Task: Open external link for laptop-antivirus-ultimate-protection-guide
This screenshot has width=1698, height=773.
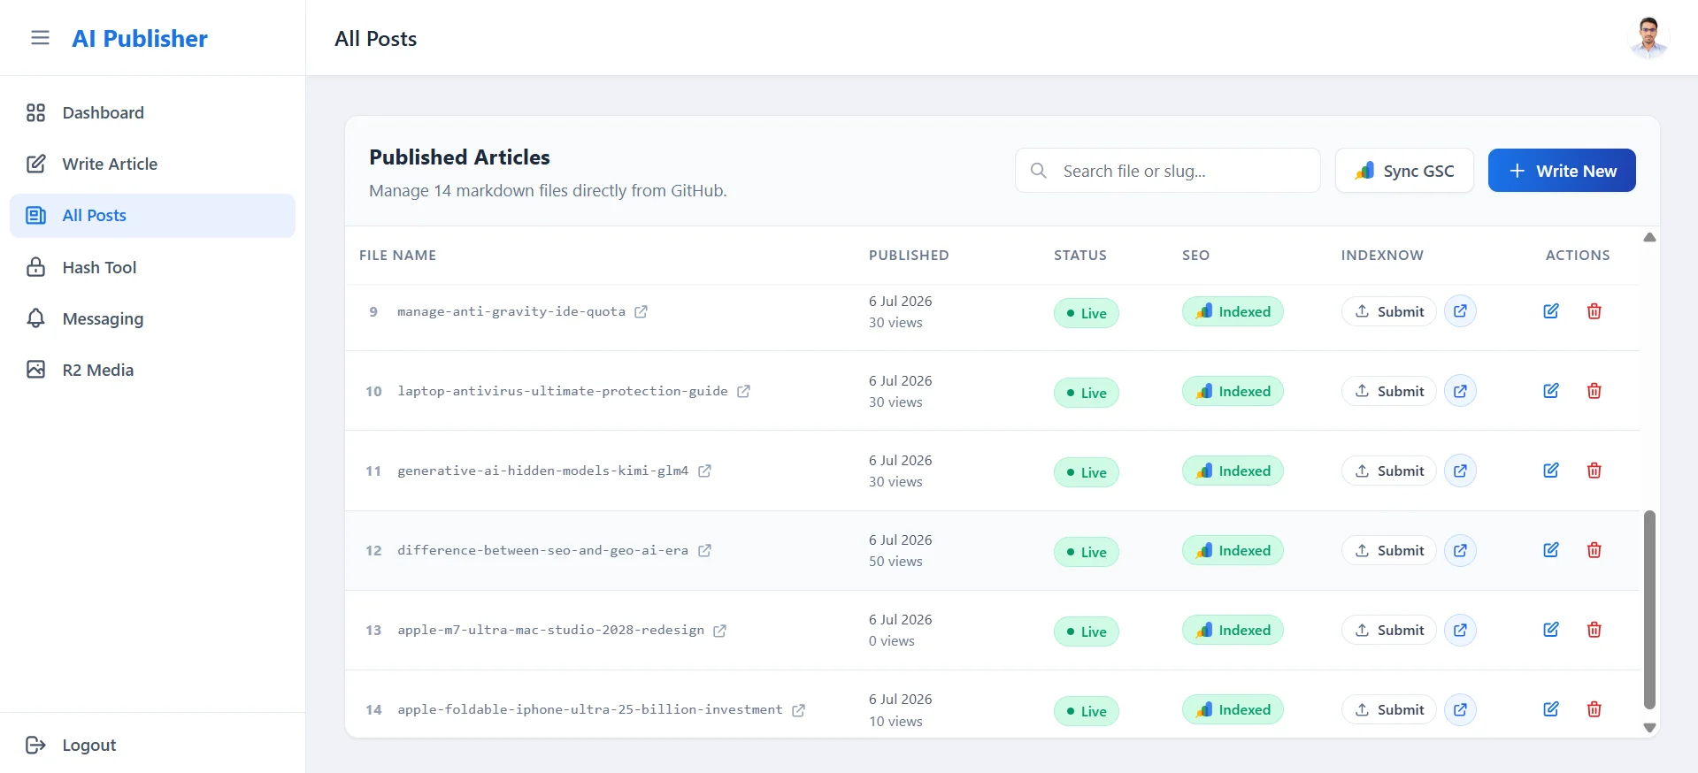Action: tap(743, 391)
